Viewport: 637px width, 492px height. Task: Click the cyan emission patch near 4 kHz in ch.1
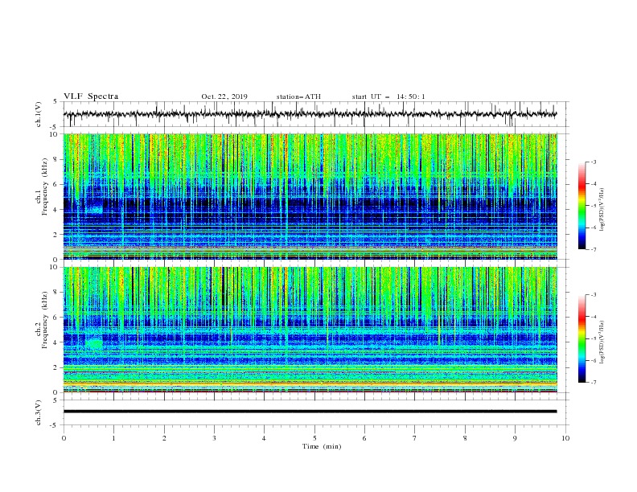click(x=94, y=210)
